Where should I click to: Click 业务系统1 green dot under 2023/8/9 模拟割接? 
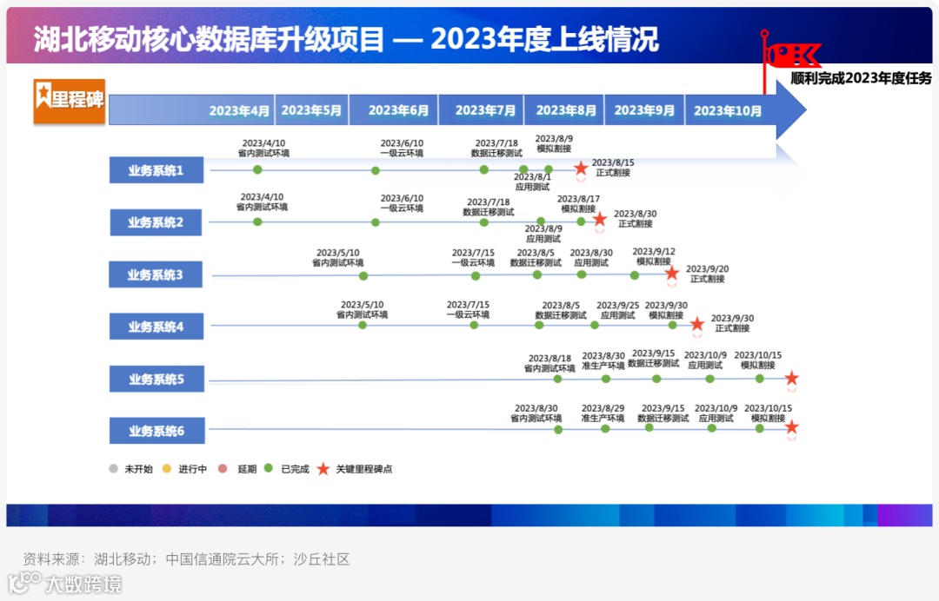[x=549, y=169]
